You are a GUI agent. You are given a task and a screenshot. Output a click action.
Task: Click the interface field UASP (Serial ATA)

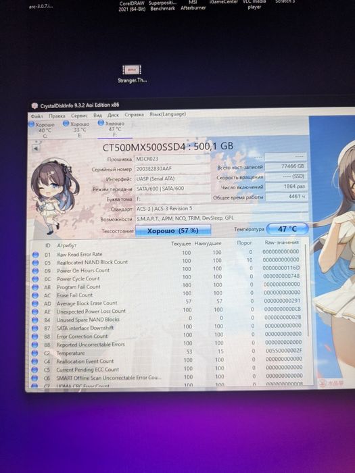coord(172,178)
